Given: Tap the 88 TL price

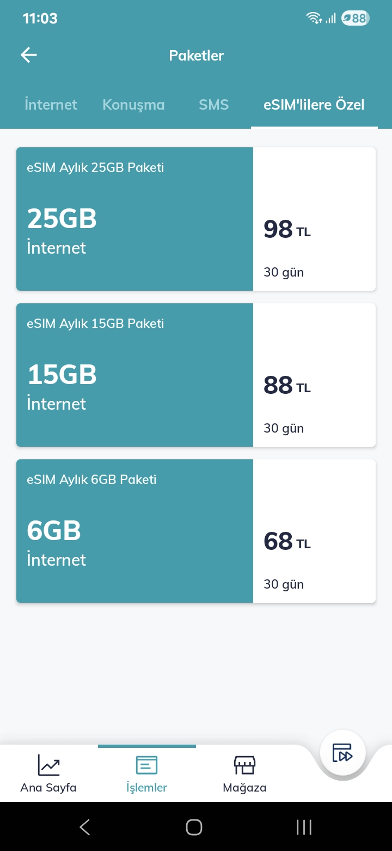Looking at the screenshot, I should click(x=287, y=385).
